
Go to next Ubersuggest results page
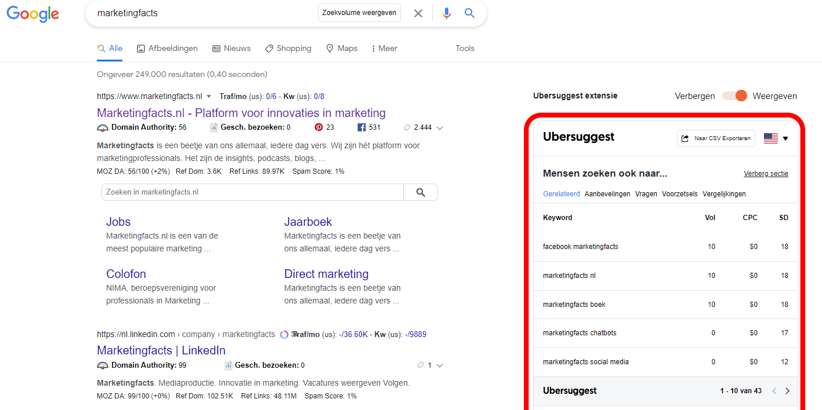coord(787,391)
